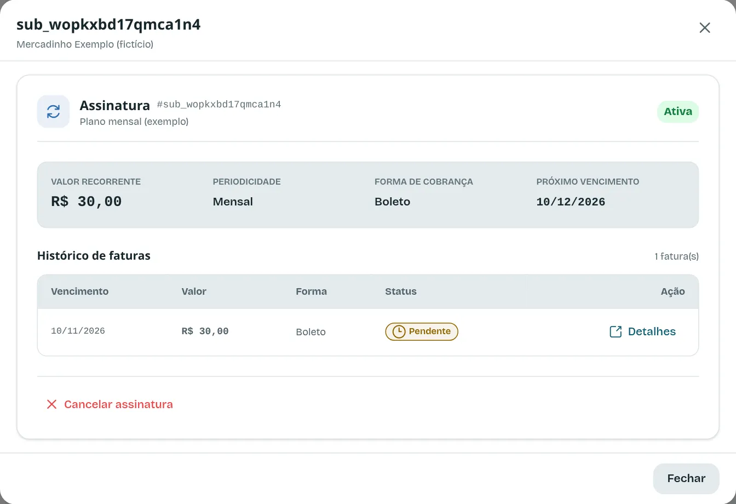Click the Pendente status label

tap(422, 331)
